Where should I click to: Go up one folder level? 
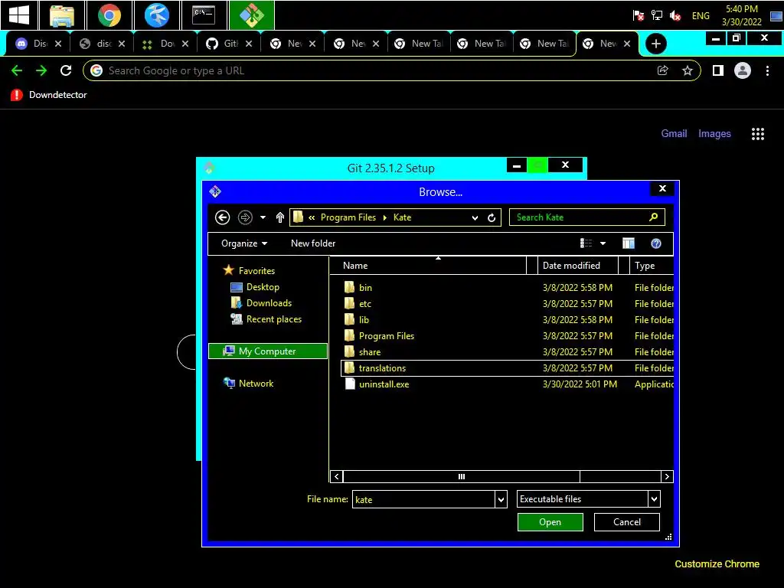(x=280, y=217)
